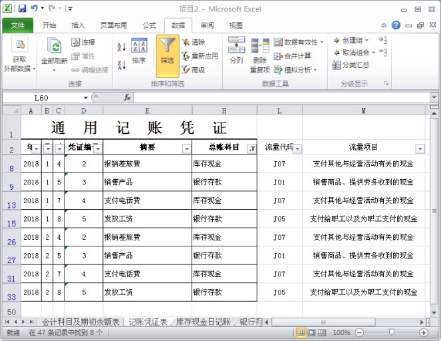The image size is (441, 341).
Task: Open the 流量项目 column filter dropdown
Action: tap(419, 149)
